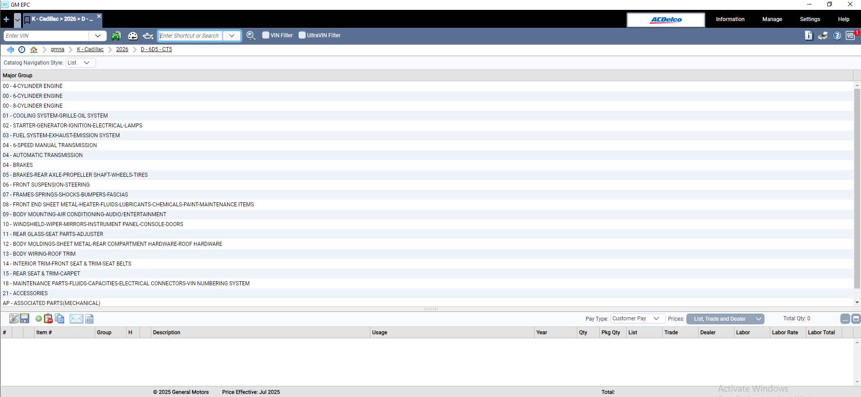This screenshot has height=397, width=861.
Task: Go back with the blue arrow icon
Action: [10, 50]
